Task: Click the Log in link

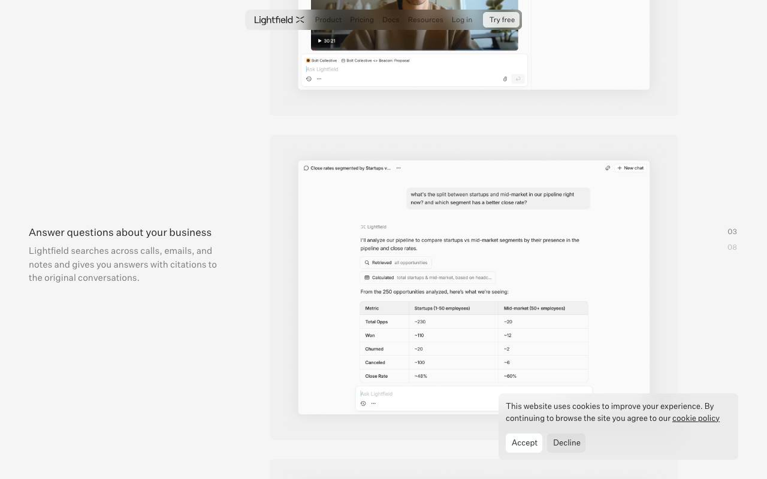Action: (x=462, y=20)
